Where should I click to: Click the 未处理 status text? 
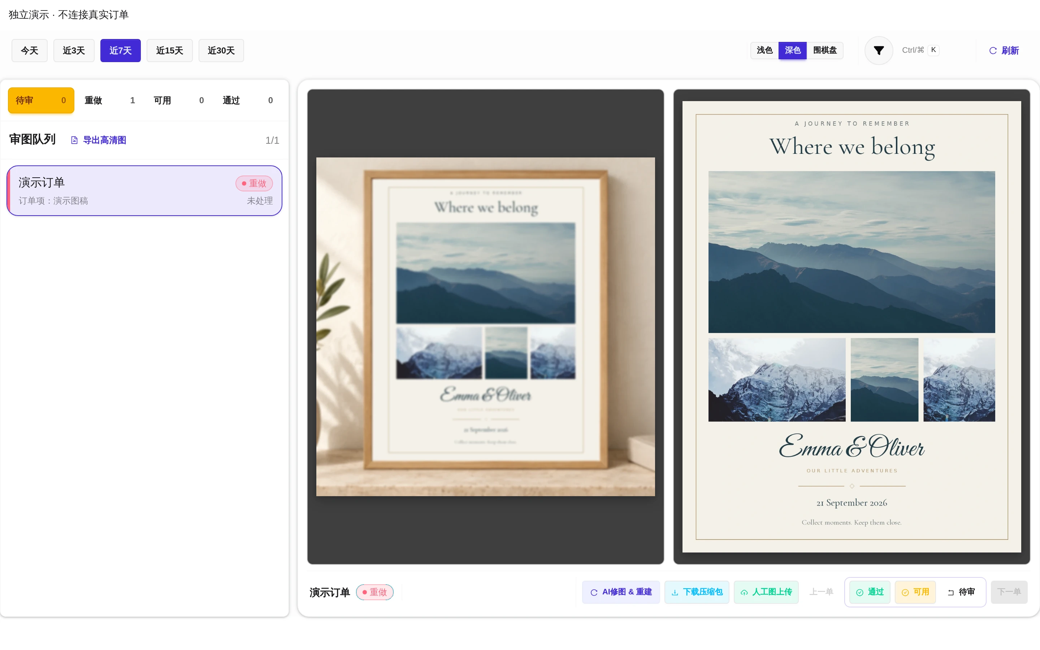coord(260,201)
